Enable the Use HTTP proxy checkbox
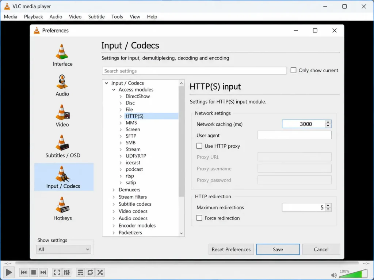The height and width of the screenshot is (280, 374). (x=199, y=146)
